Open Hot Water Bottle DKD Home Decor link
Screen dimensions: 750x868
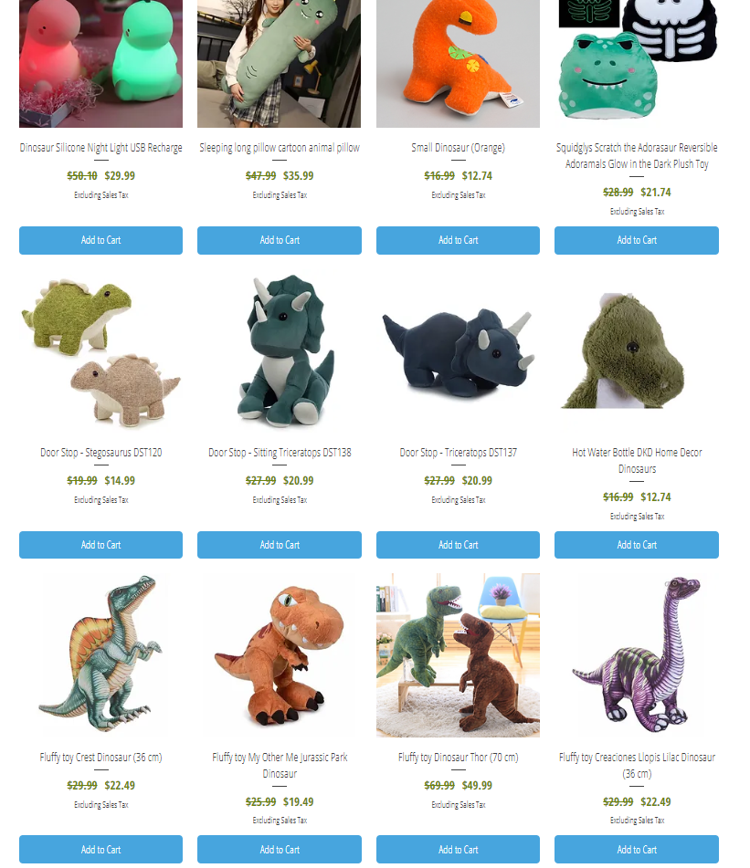point(637,461)
